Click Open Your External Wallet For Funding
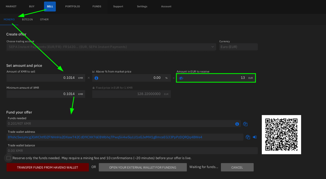The height and width of the screenshot is (179, 326). coord(143,168)
